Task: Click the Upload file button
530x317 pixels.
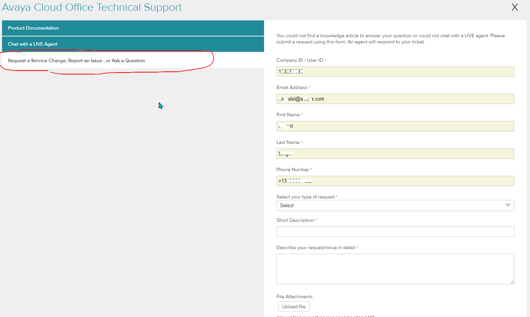Action: [294, 307]
